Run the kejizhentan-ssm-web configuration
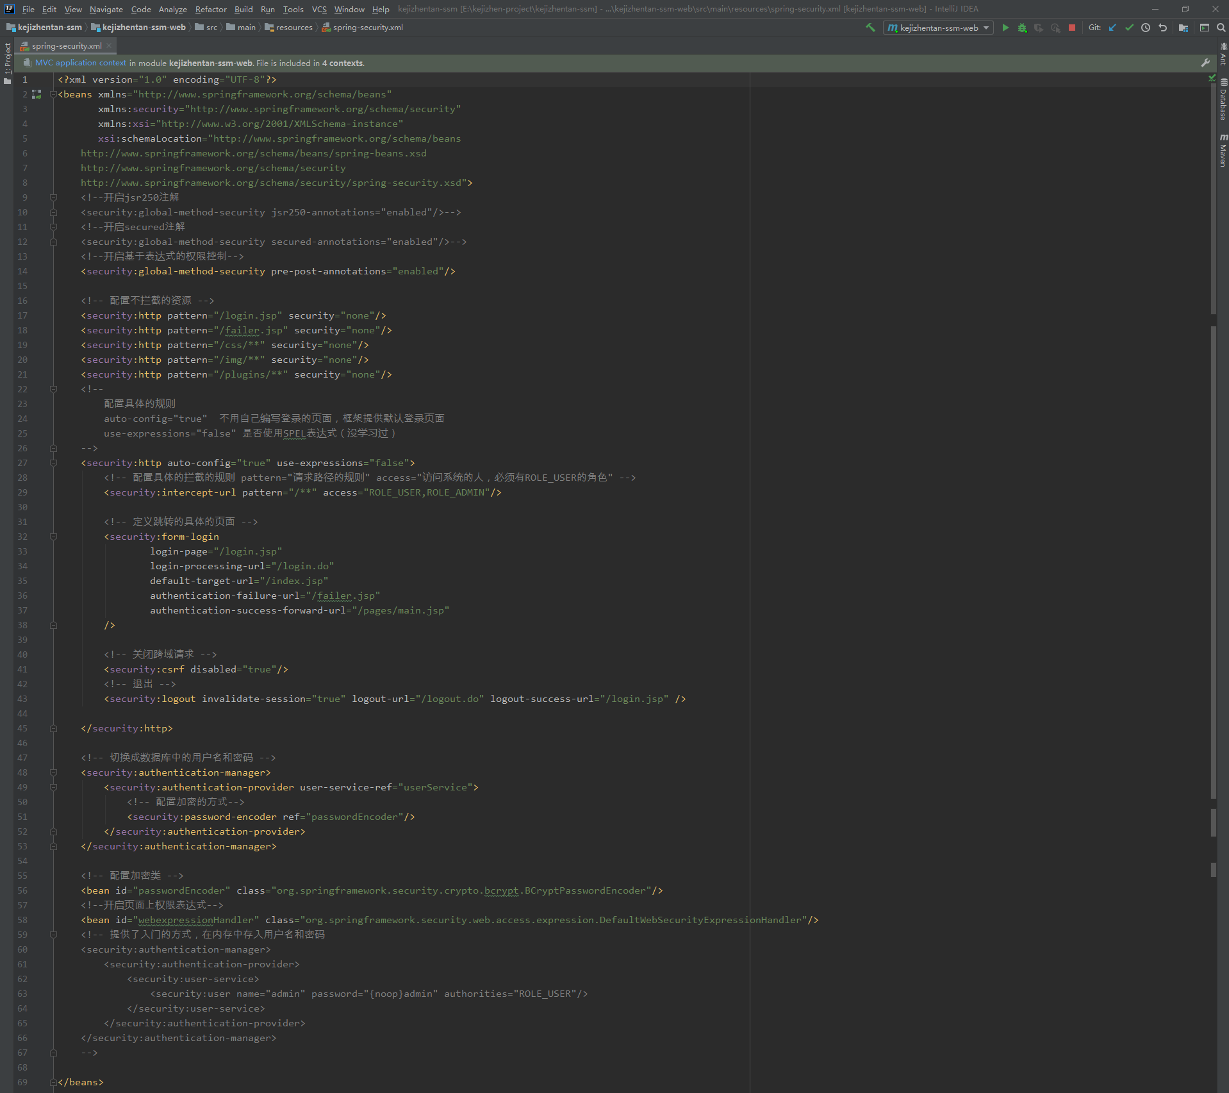The height and width of the screenshot is (1093, 1229). (x=1005, y=28)
